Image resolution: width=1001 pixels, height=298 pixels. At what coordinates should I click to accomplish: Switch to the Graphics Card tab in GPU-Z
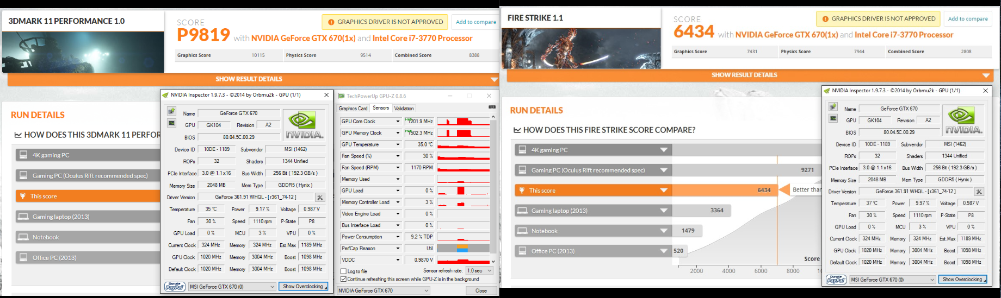point(353,109)
